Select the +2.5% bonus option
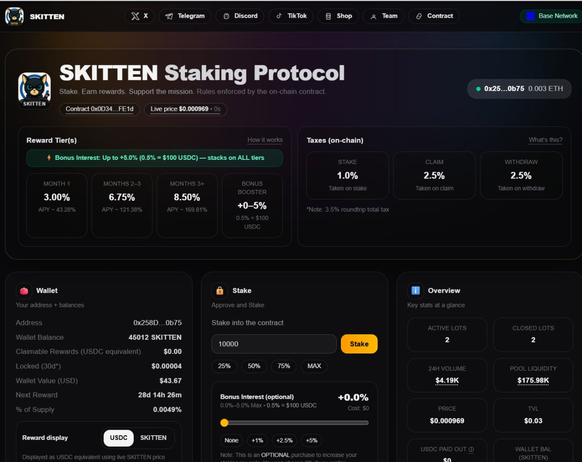 (x=284, y=440)
